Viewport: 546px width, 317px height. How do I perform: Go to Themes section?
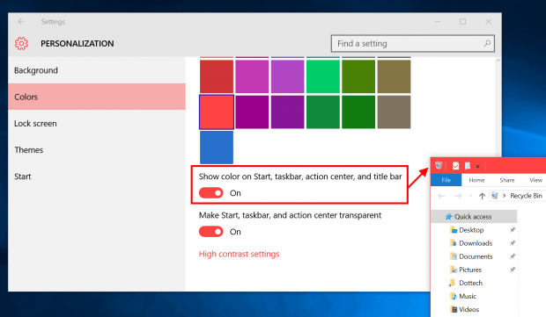[x=97, y=149]
